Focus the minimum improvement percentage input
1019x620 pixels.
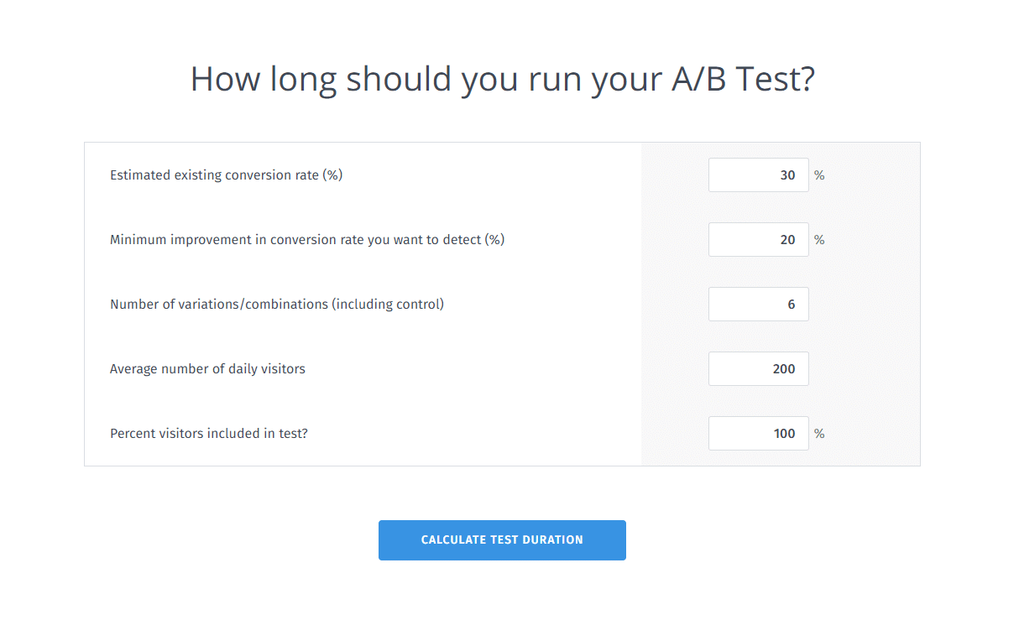point(758,240)
